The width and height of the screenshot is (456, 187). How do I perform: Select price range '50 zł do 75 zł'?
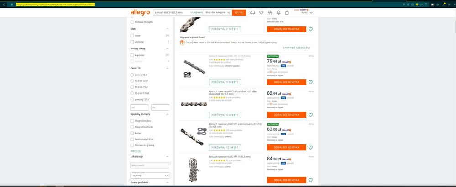pyautogui.click(x=132, y=87)
